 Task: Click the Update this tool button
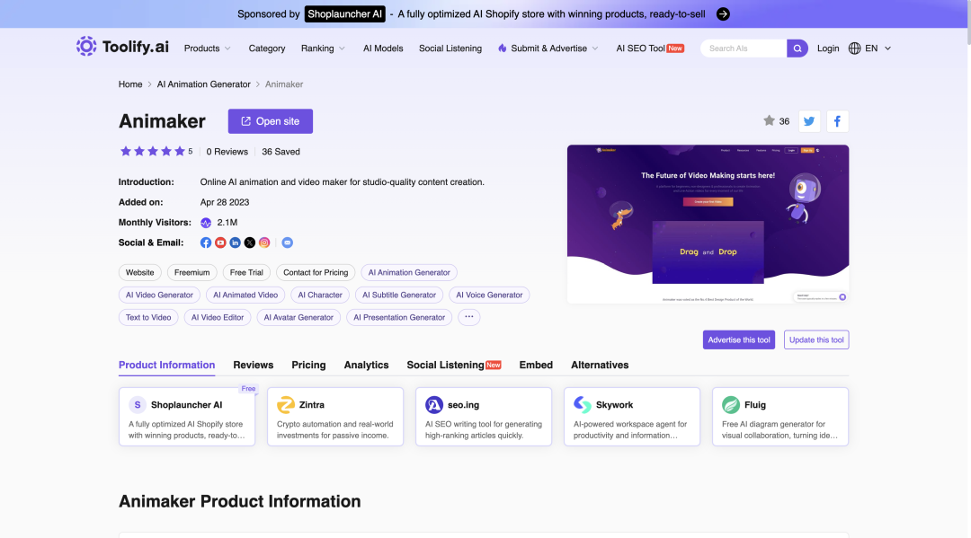tap(816, 340)
